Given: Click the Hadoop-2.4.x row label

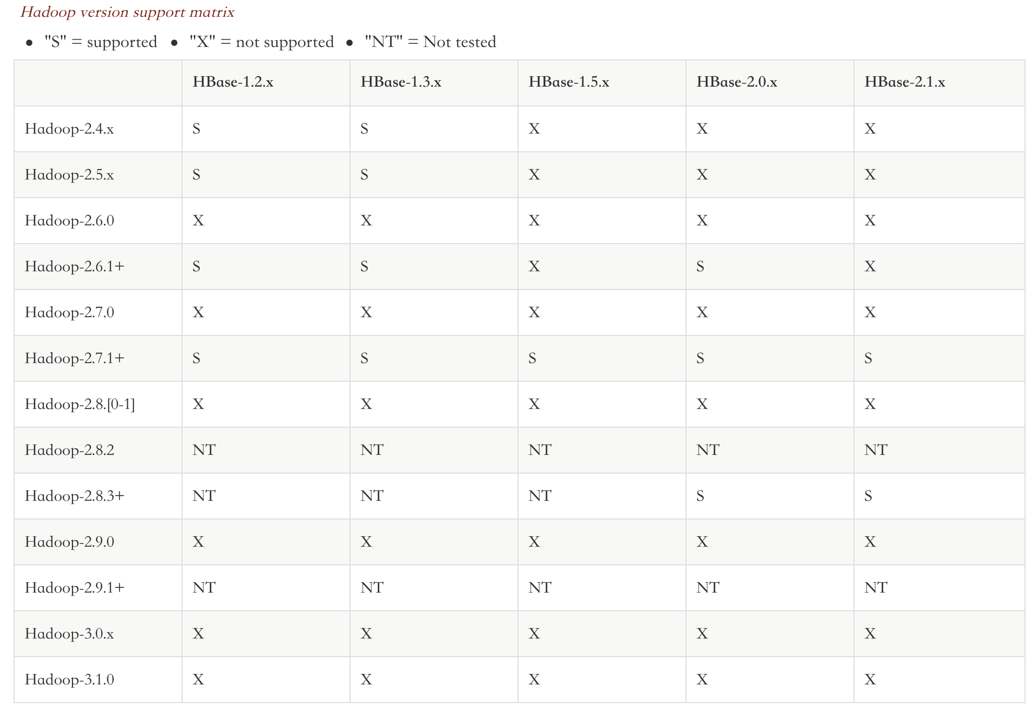Looking at the screenshot, I should pos(69,129).
